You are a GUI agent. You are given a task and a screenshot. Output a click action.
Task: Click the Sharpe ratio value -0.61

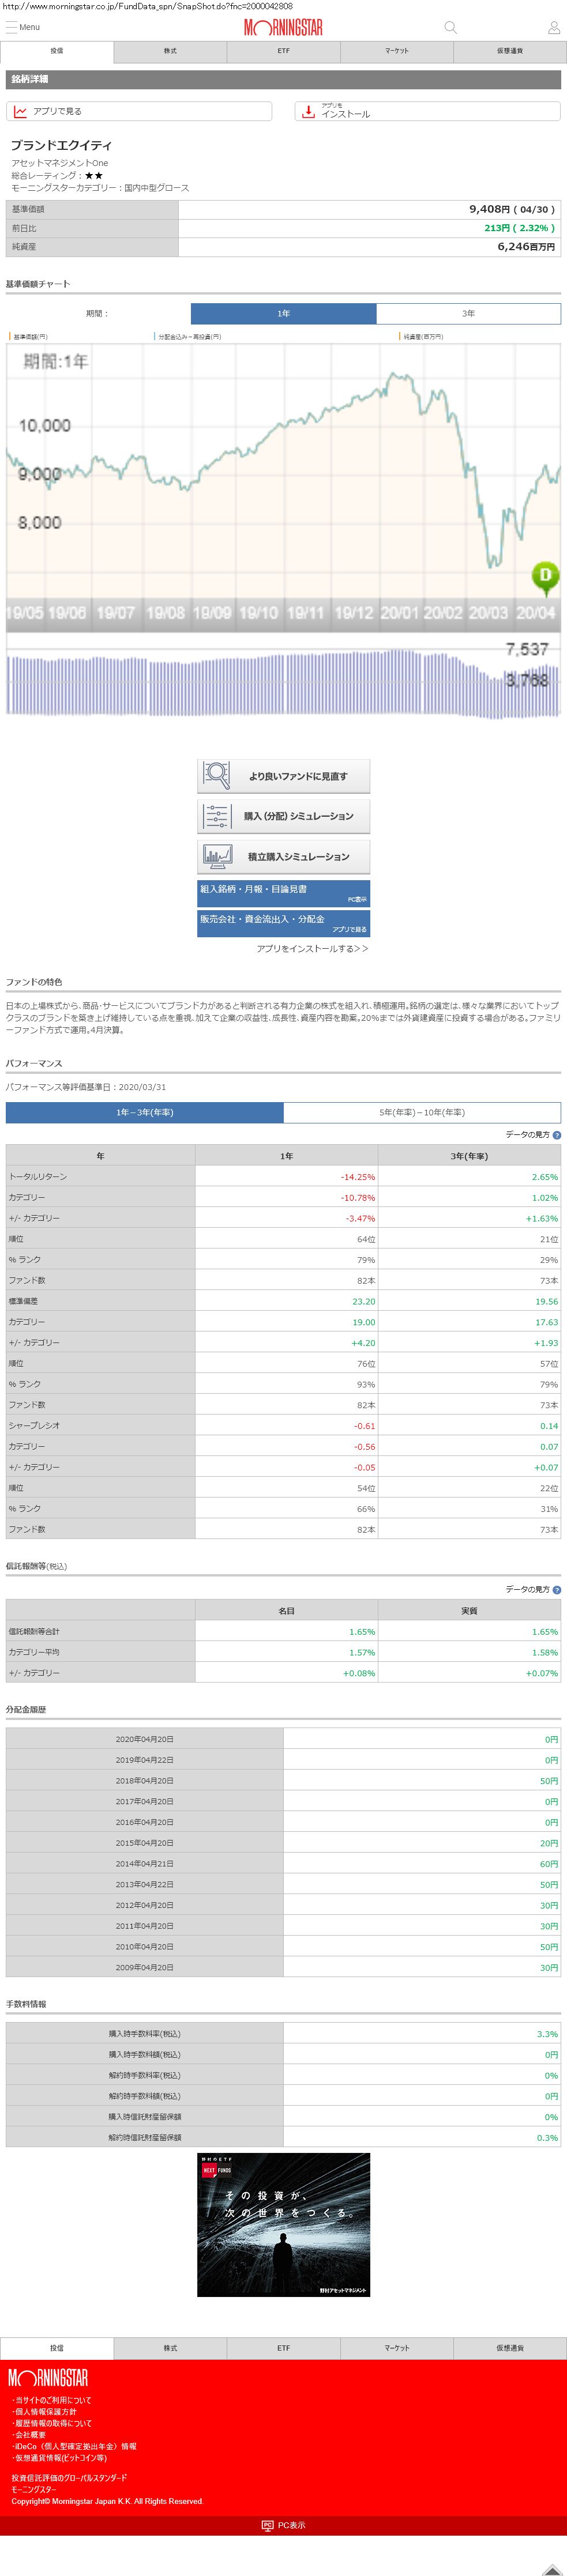[x=364, y=1425]
